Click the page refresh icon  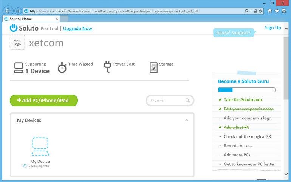(260, 11)
